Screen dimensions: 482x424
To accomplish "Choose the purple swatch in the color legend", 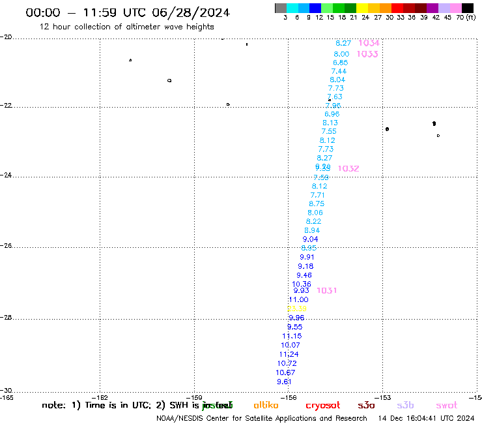I will coord(432,8).
